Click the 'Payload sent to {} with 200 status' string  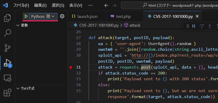[x=165, y=79]
